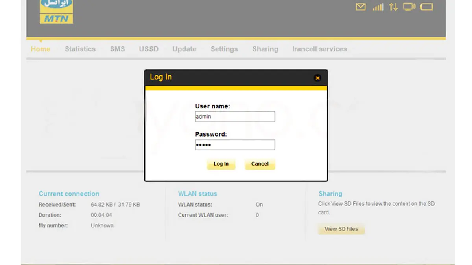Focus the User name input field
This screenshot has height=265, width=472.
coord(235,117)
